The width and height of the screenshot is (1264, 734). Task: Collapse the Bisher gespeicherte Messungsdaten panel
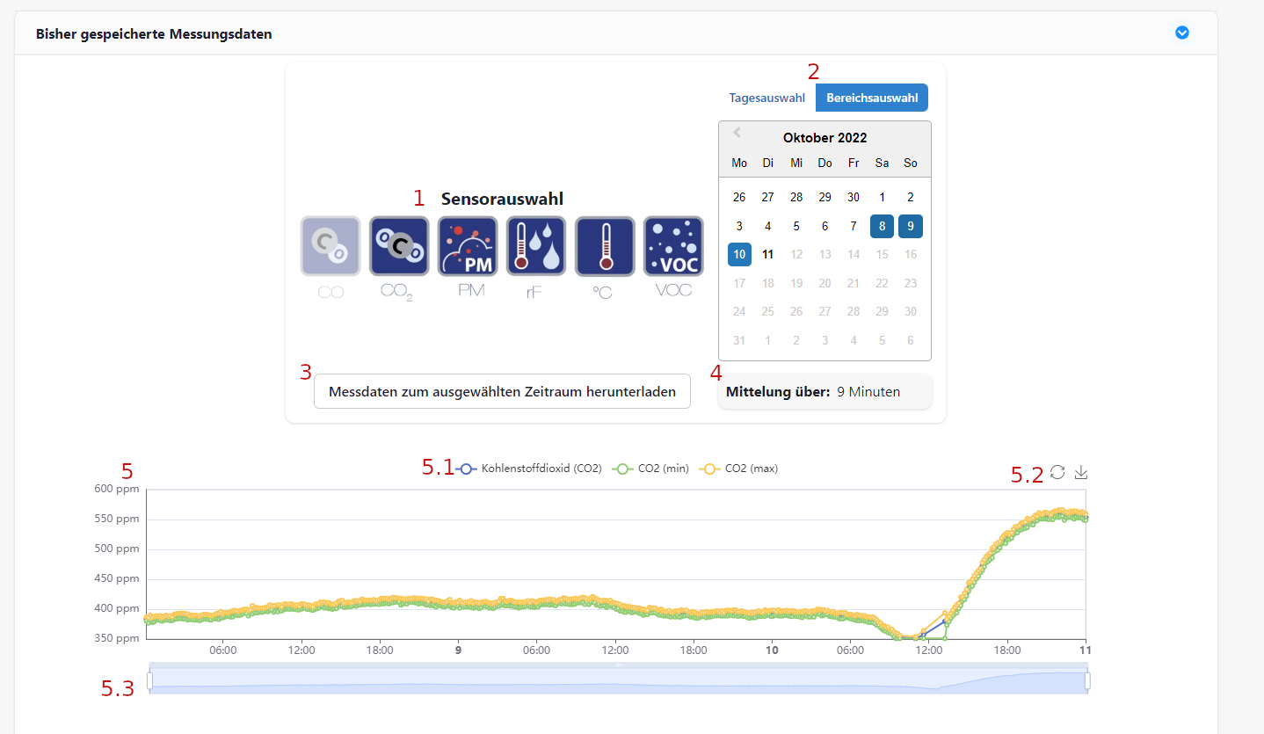(x=1182, y=33)
